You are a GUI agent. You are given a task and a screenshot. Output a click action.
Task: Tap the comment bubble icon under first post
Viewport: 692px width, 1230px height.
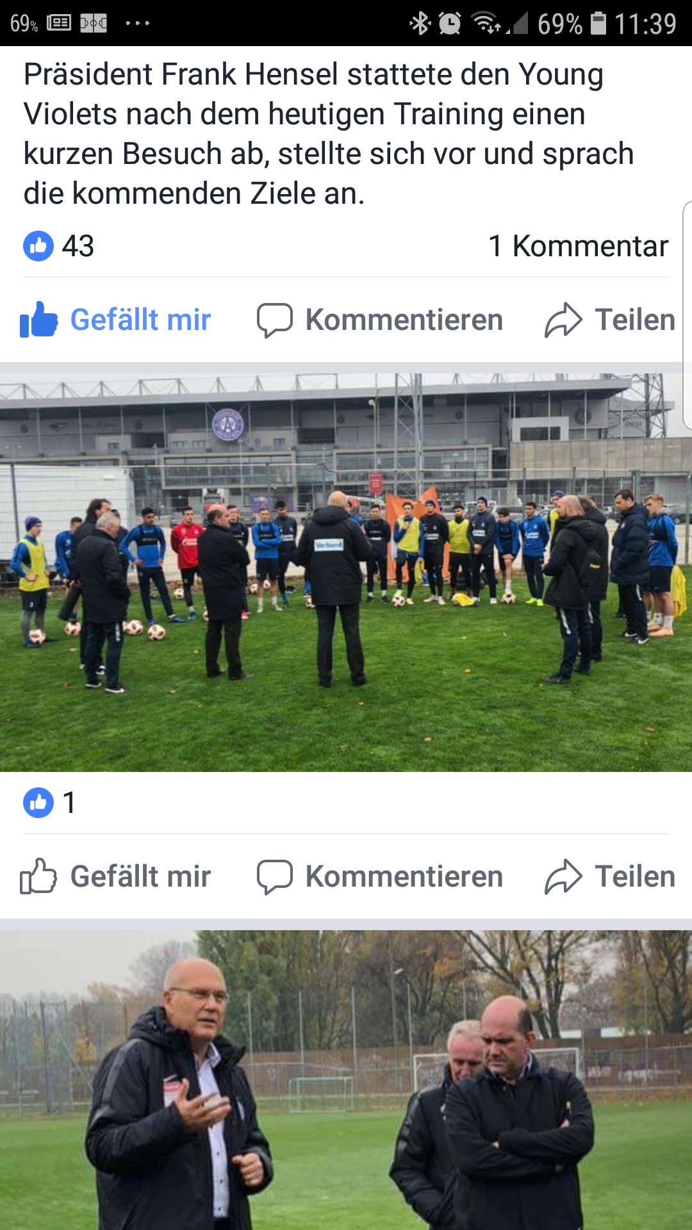click(275, 320)
